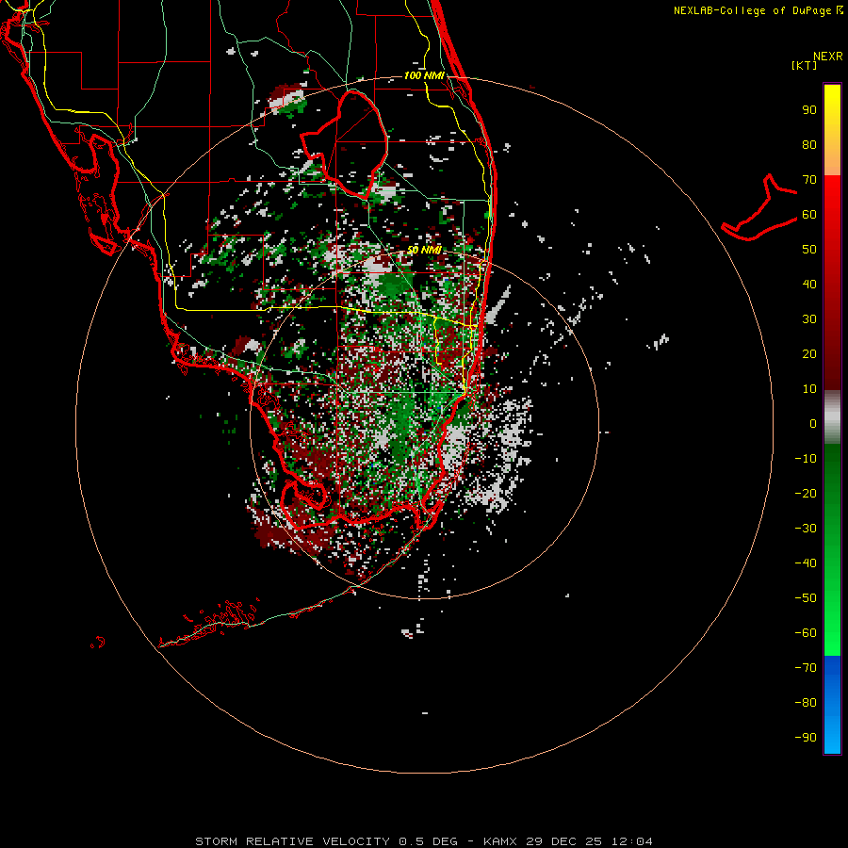
Task: Click the 20 value on the velocity scale
Action: click(809, 354)
